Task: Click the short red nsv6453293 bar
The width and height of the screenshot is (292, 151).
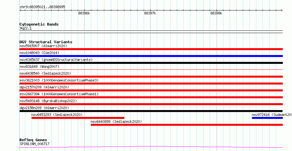Action: point(78,118)
